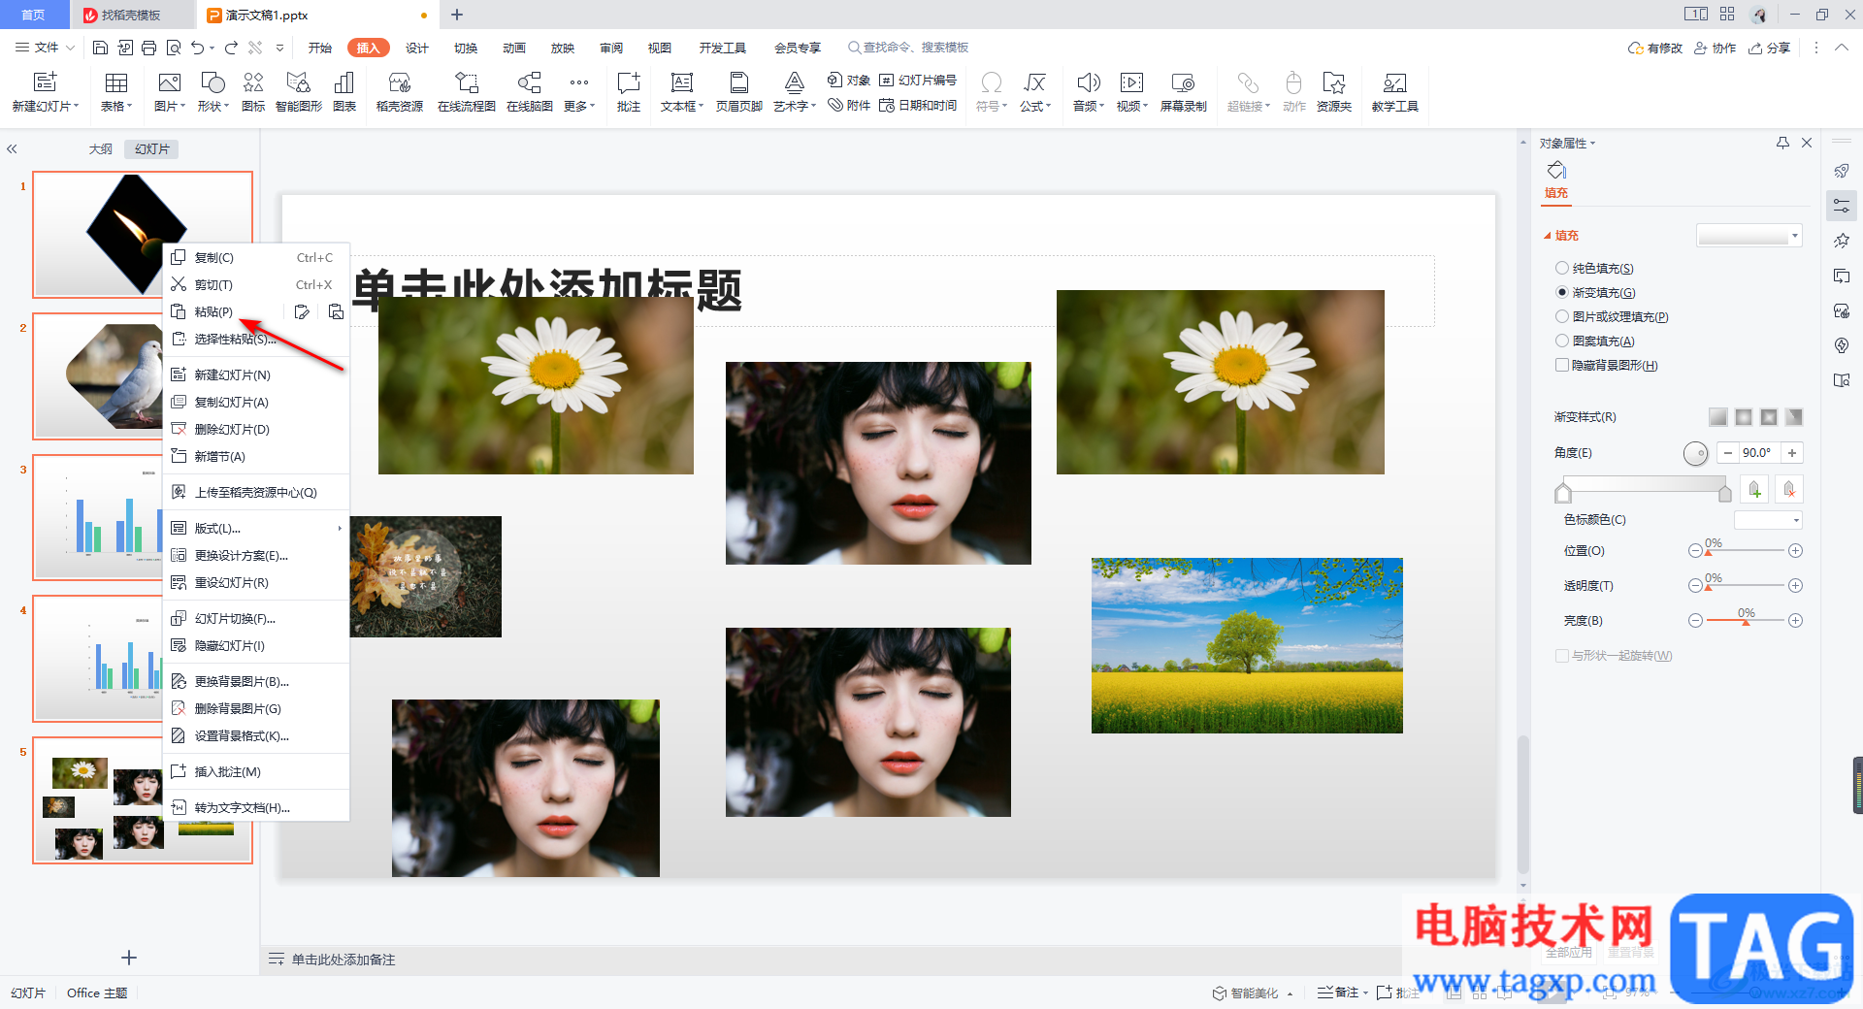This screenshot has width=1863, height=1009.
Task: Toggle 与形状一起旋转 checkbox
Action: click(x=1562, y=656)
